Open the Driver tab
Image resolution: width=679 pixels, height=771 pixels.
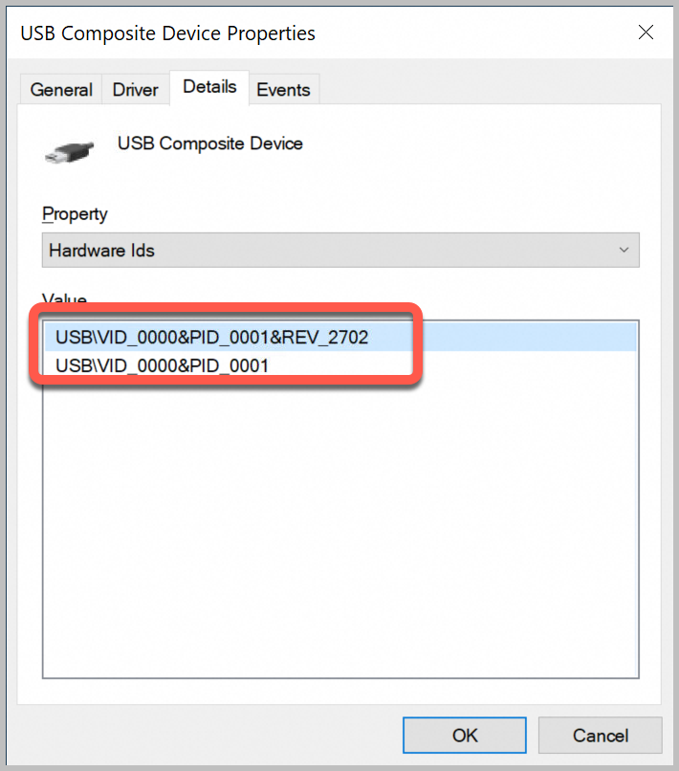coord(135,90)
